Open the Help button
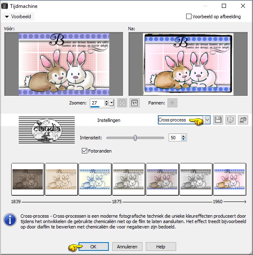The width and height of the screenshot is (253, 255). coord(161,247)
